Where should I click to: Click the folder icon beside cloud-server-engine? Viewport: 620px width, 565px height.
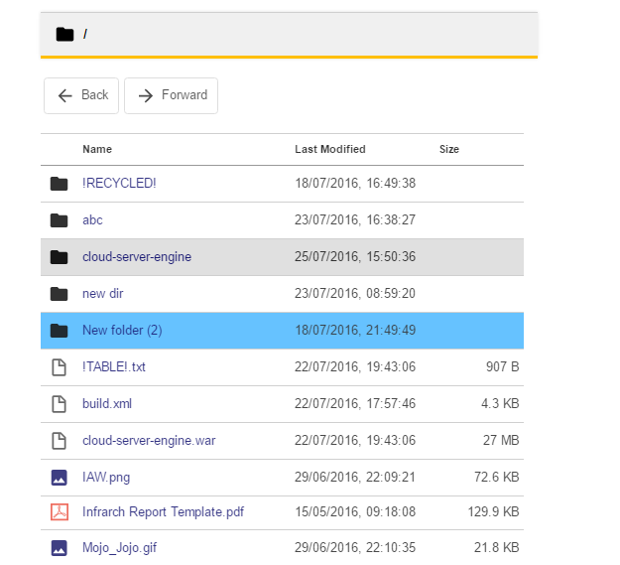pyautogui.click(x=59, y=257)
